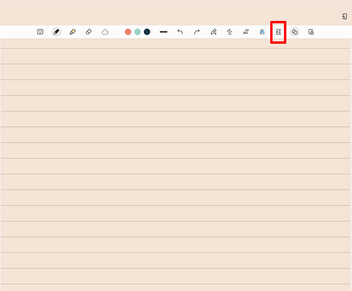Click the highlighted easy writing pad icon
This screenshot has height=291, width=352.
click(278, 32)
